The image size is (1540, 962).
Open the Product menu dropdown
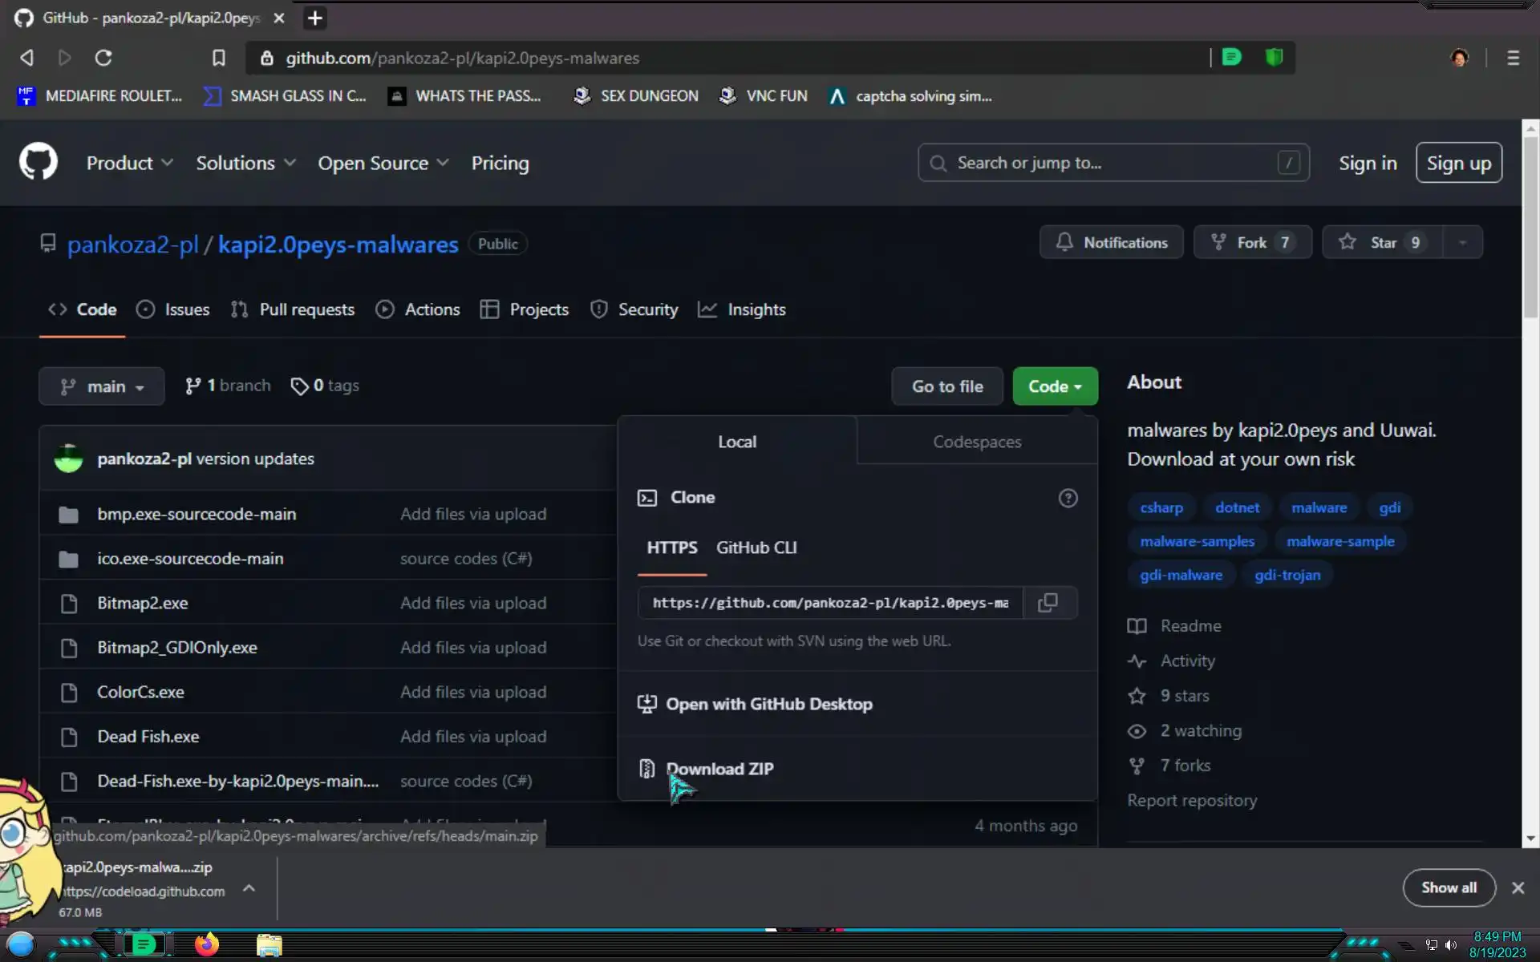129,164
